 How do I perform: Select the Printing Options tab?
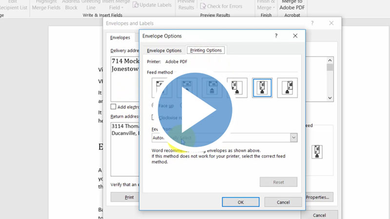[x=205, y=50]
